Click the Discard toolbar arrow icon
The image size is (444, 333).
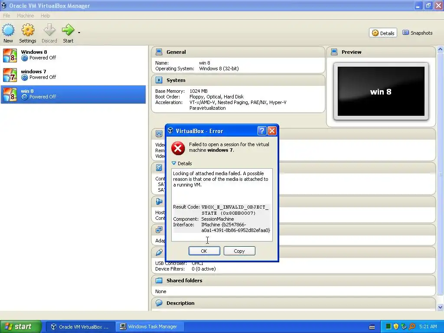click(49, 30)
